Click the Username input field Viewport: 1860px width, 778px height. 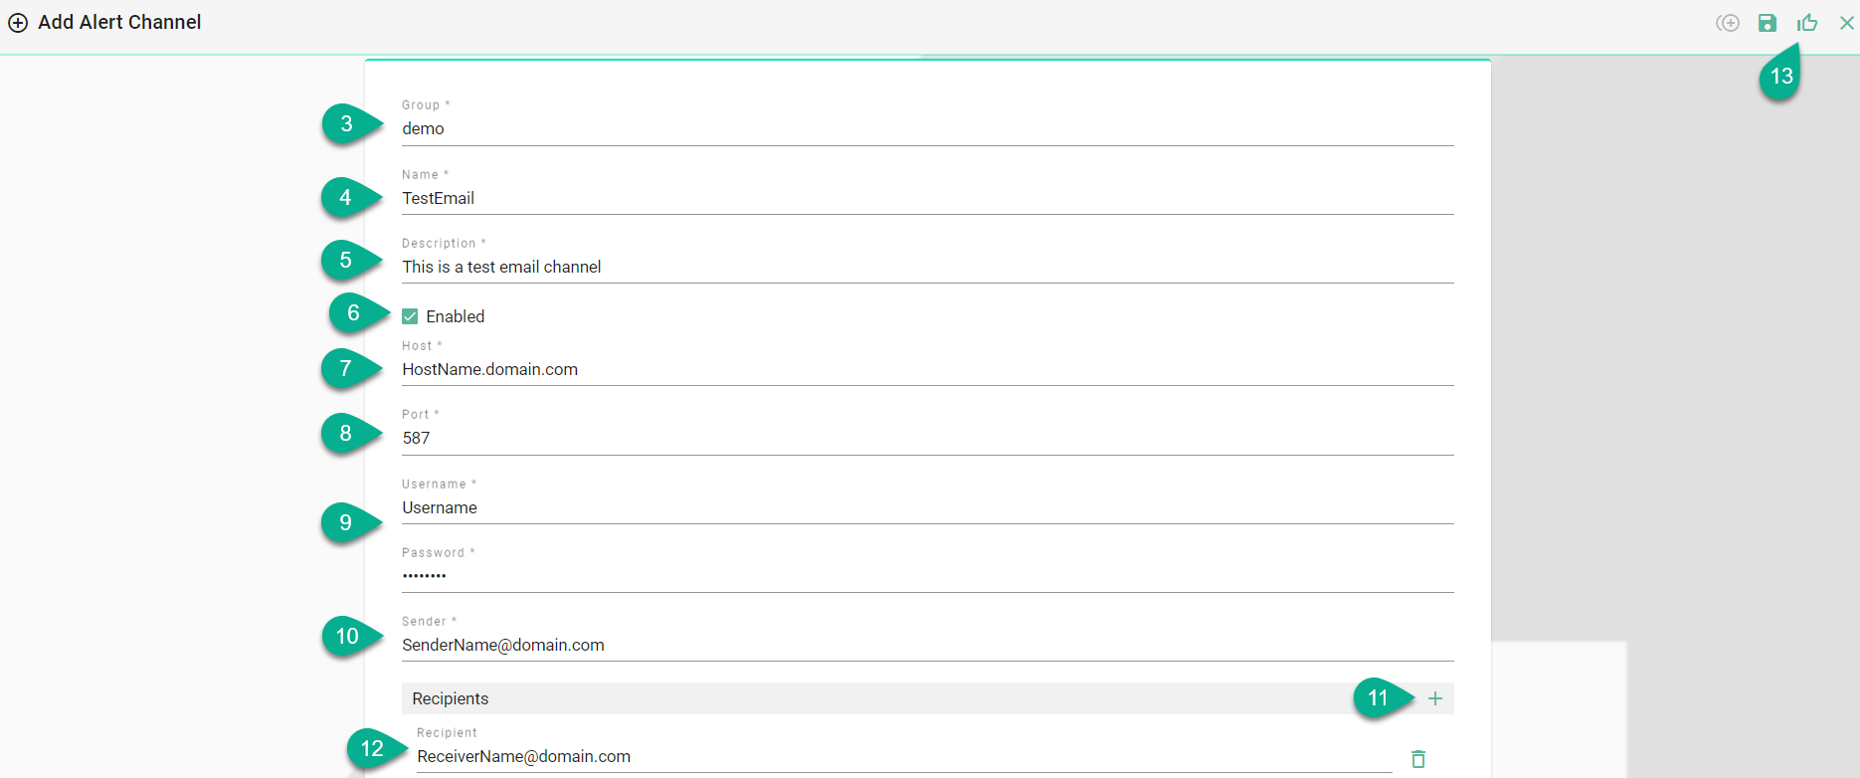tap(926, 508)
